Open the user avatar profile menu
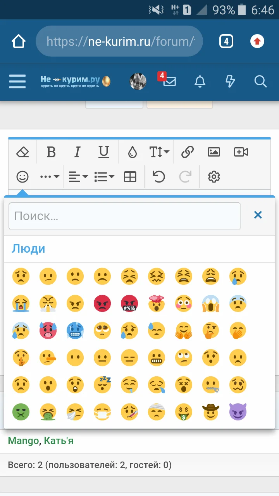 (x=138, y=81)
